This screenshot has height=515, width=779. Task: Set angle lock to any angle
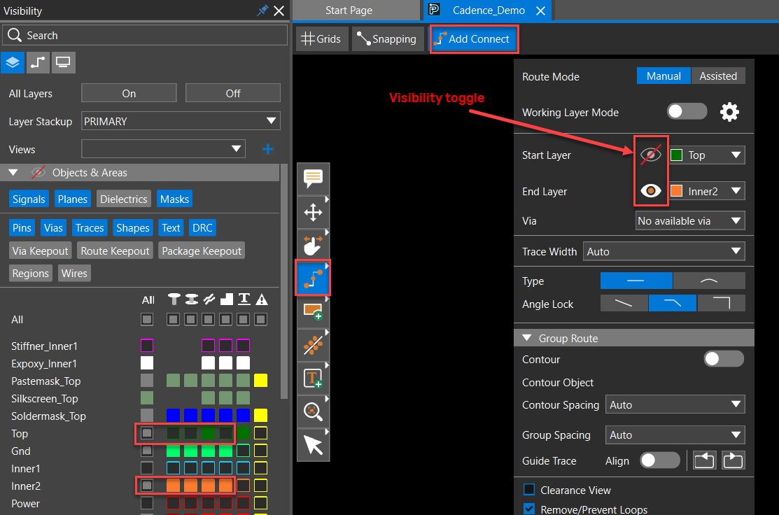(x=624, y=303)
